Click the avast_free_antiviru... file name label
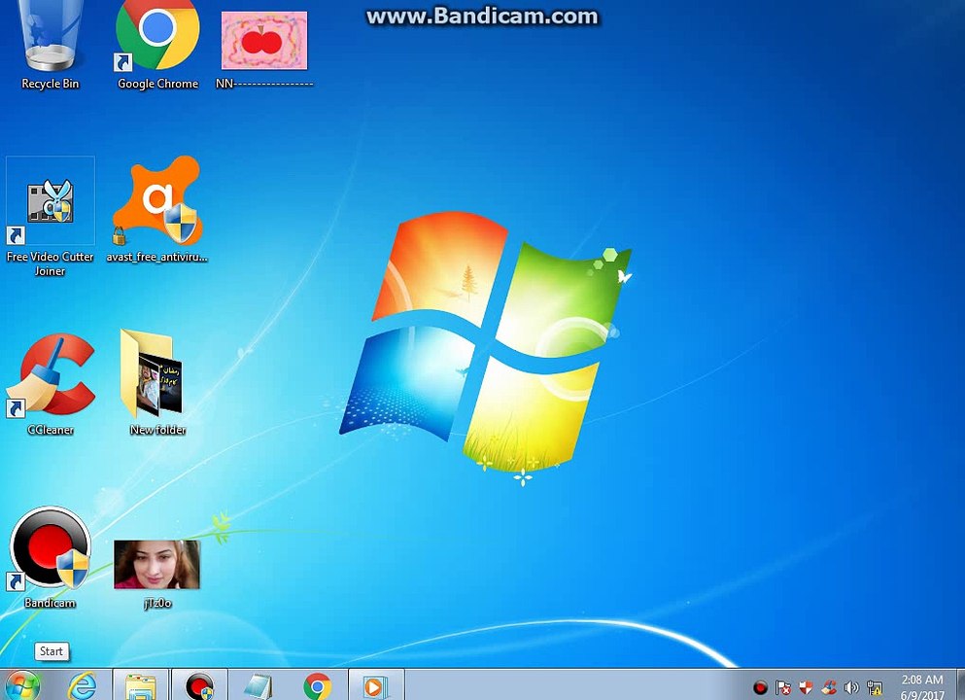The height and width of the screenshot is (700, 965). click(x=156, y=257)
